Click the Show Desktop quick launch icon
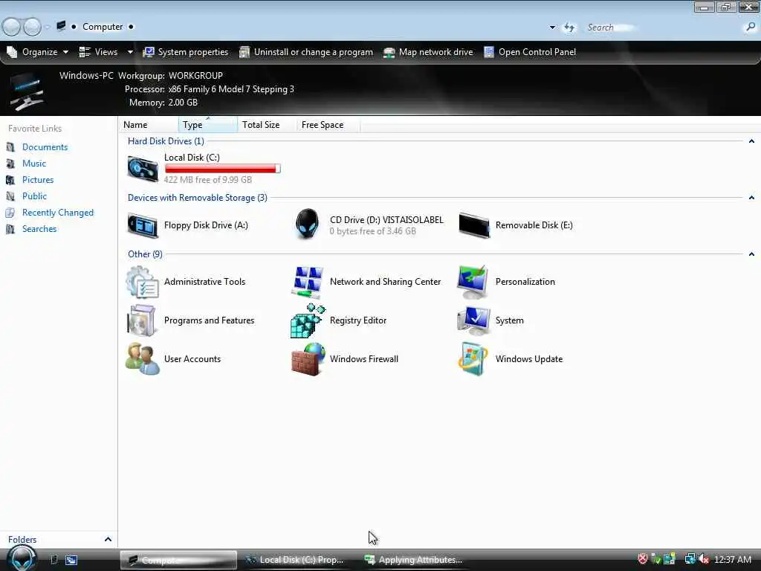 click(x=54, y=560)
